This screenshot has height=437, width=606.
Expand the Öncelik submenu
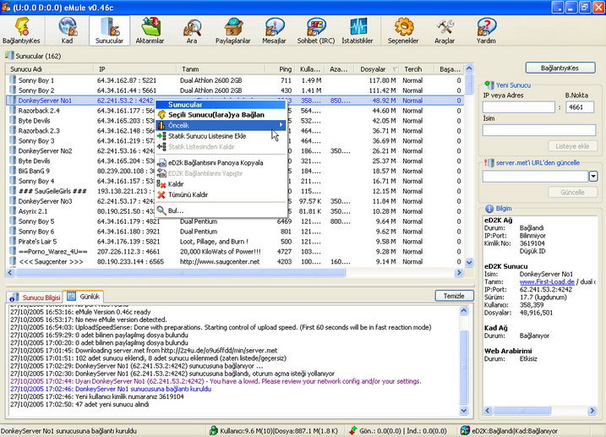point(221,125)
